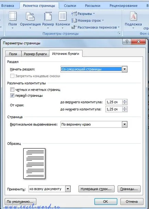
Task: Click the Параметры страницы dialog launcher arrow
Action: click(119, 33)
